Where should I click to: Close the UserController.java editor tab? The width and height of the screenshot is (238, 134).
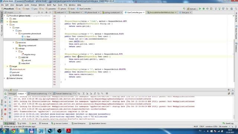[x=144, y=12]
